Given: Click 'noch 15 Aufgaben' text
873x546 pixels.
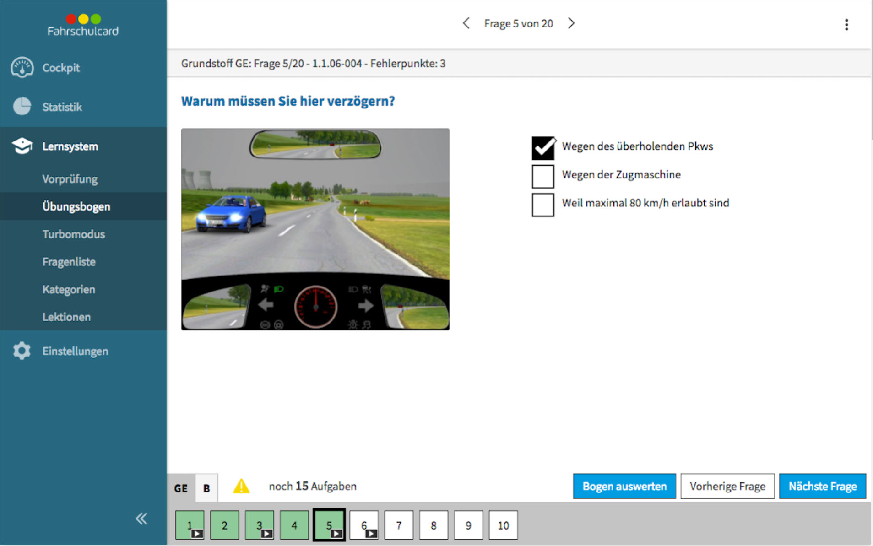Looking at the screenshot, I should pyautogui.click(x=313, y=486).
